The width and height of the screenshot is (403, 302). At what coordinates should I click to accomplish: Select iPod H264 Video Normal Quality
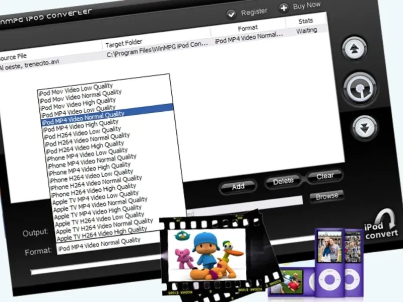click(x=87, y=140)
